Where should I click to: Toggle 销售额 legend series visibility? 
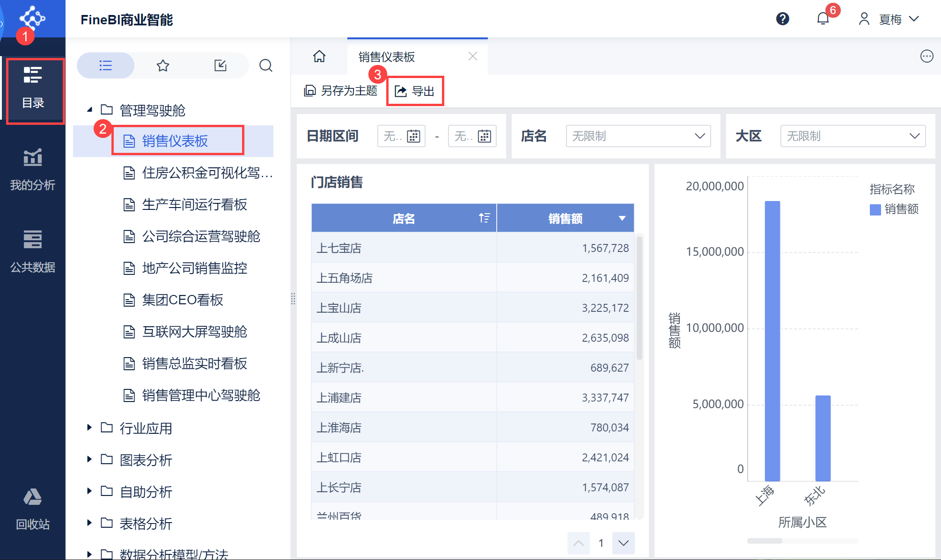coord(894,209)
